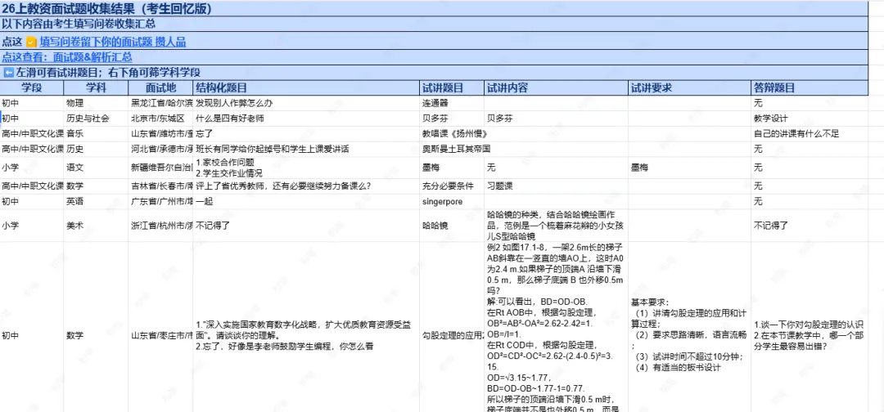Image resolution: width=884 pixels, height=412 pixels.
Task: Click the blue arrow icon before 左滑可看试讲题目
Action: tap(8, 73)
